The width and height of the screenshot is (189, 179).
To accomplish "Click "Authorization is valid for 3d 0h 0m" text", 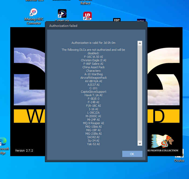I will [93, 43].
